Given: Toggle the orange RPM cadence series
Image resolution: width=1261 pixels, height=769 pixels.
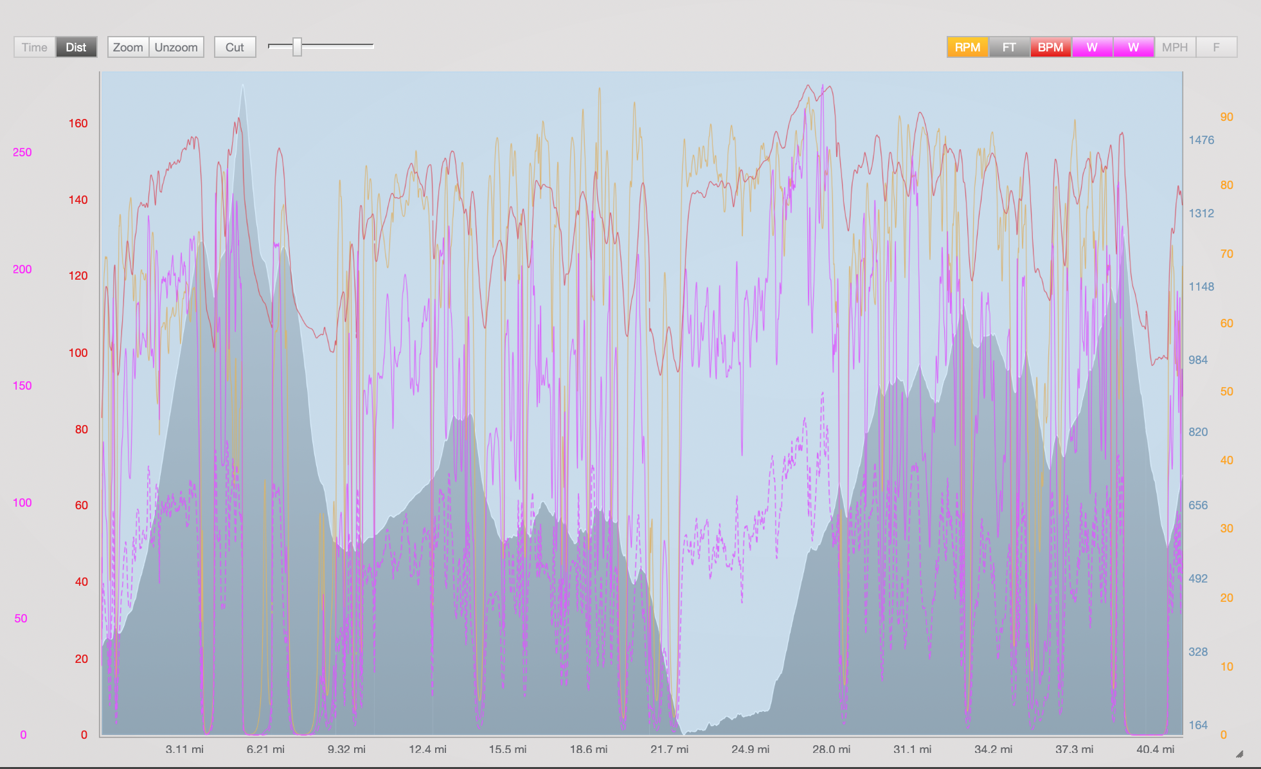Looking at the screenshot, I should pyautogui.click(x=967, y=47).
